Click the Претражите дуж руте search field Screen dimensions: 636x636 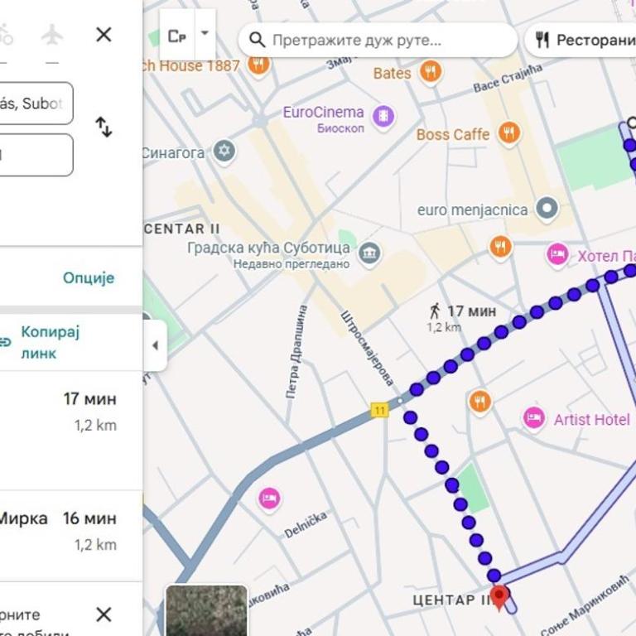(379, 40)
